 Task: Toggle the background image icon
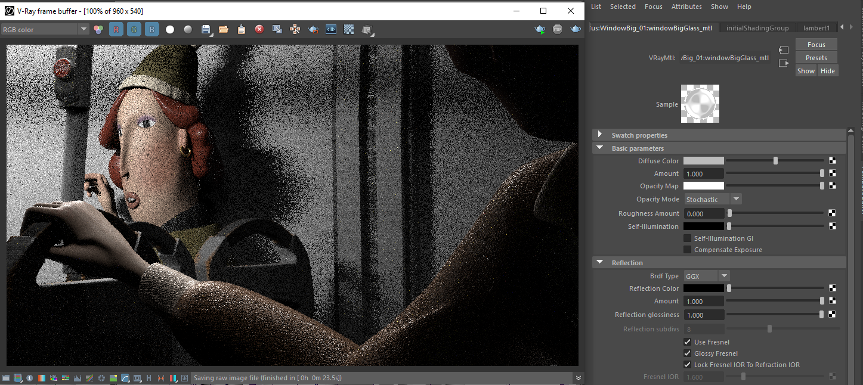pyautogui.click(x=113, y=378)
